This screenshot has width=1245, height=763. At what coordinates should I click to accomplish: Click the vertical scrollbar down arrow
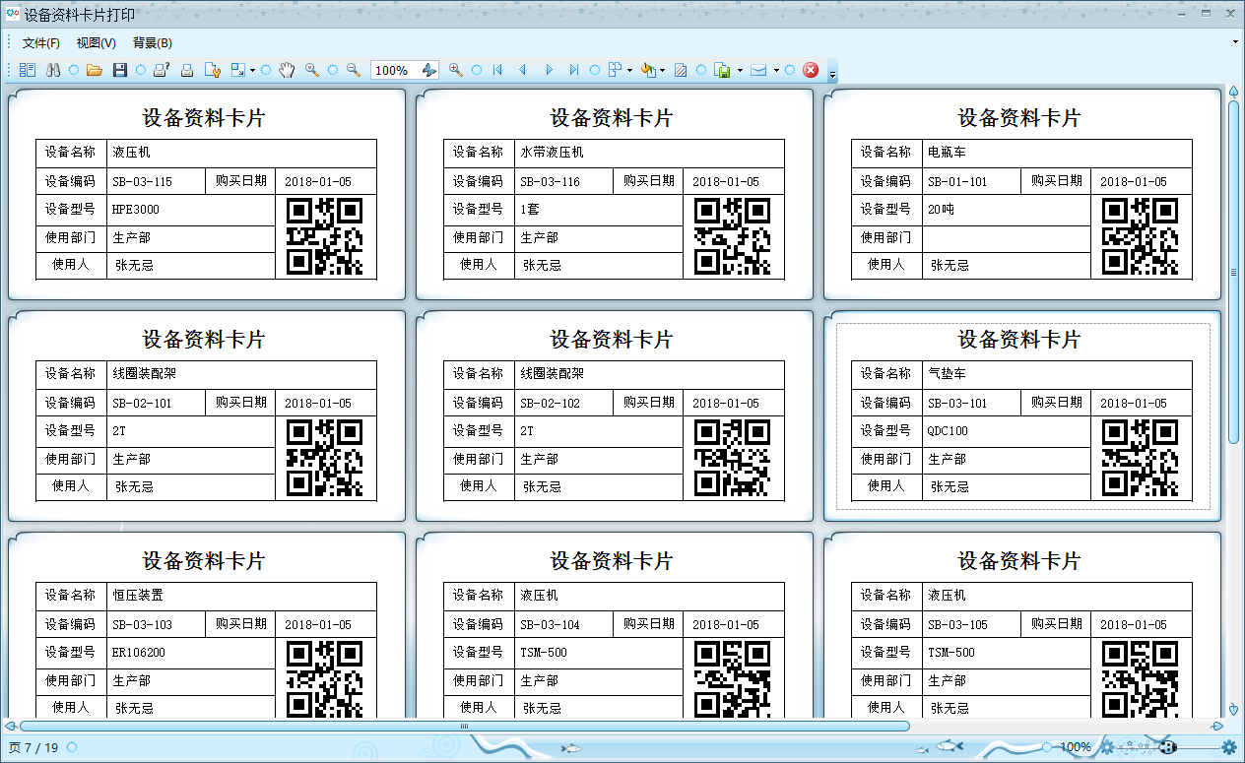(1233, 709)
